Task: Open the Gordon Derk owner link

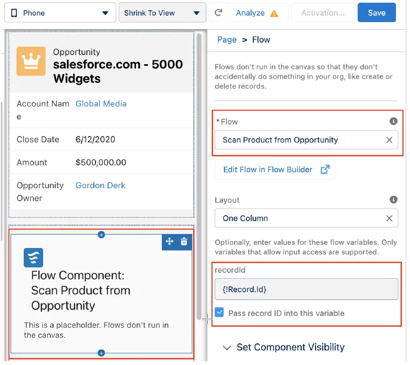Action: [101, 187]
